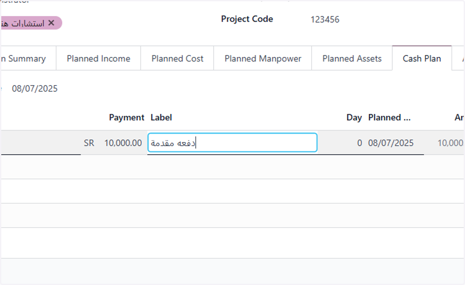465x285 pixels.
Task: Click the date 08/07/2025 above the table
Action: pos(34,89)
